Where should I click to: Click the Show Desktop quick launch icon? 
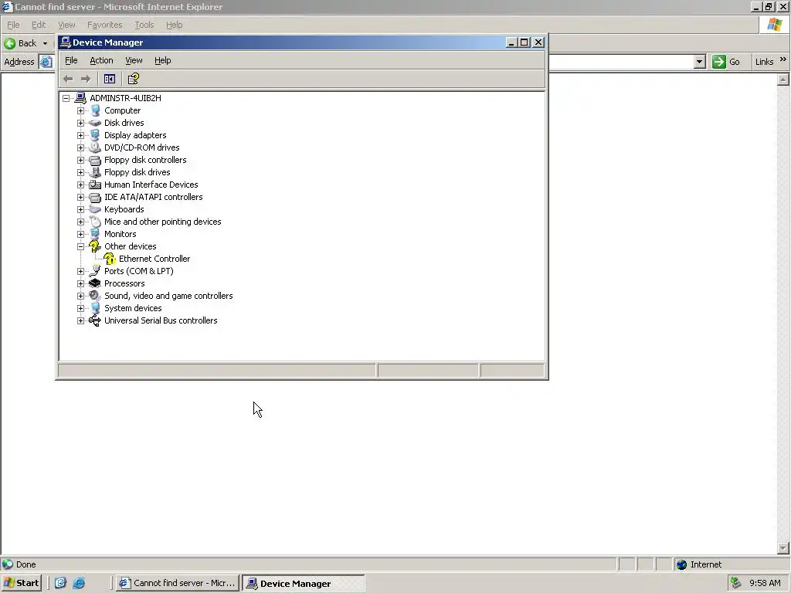(60, 583)
